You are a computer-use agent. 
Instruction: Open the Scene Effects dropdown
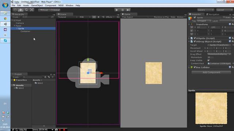[x=110, y=17]
